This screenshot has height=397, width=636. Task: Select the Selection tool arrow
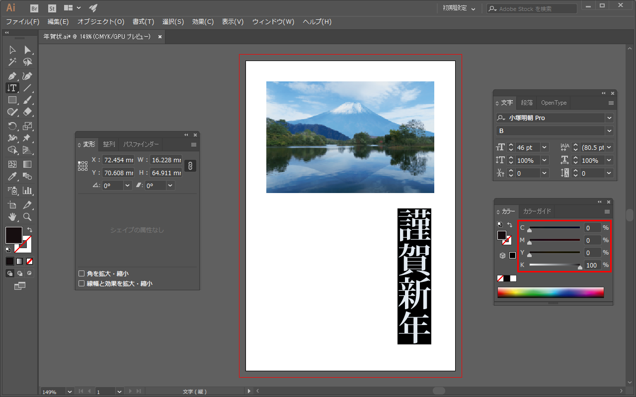[12, 50]
